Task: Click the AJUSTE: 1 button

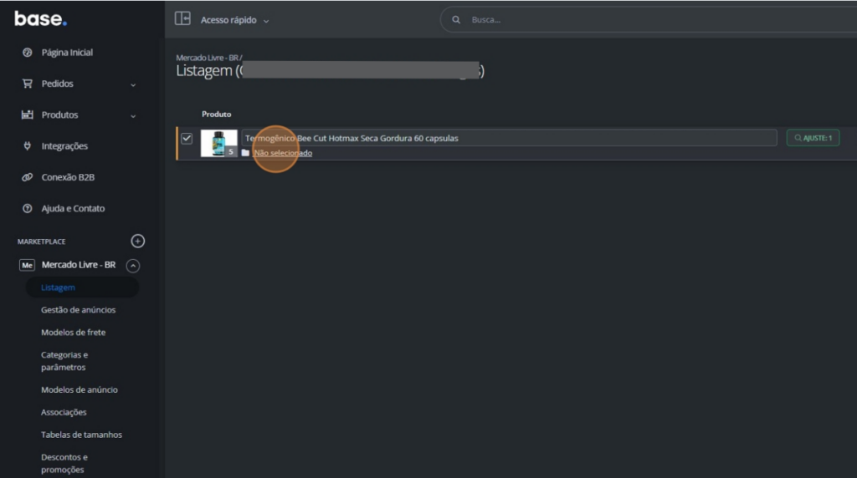Action: click(813, 138)
